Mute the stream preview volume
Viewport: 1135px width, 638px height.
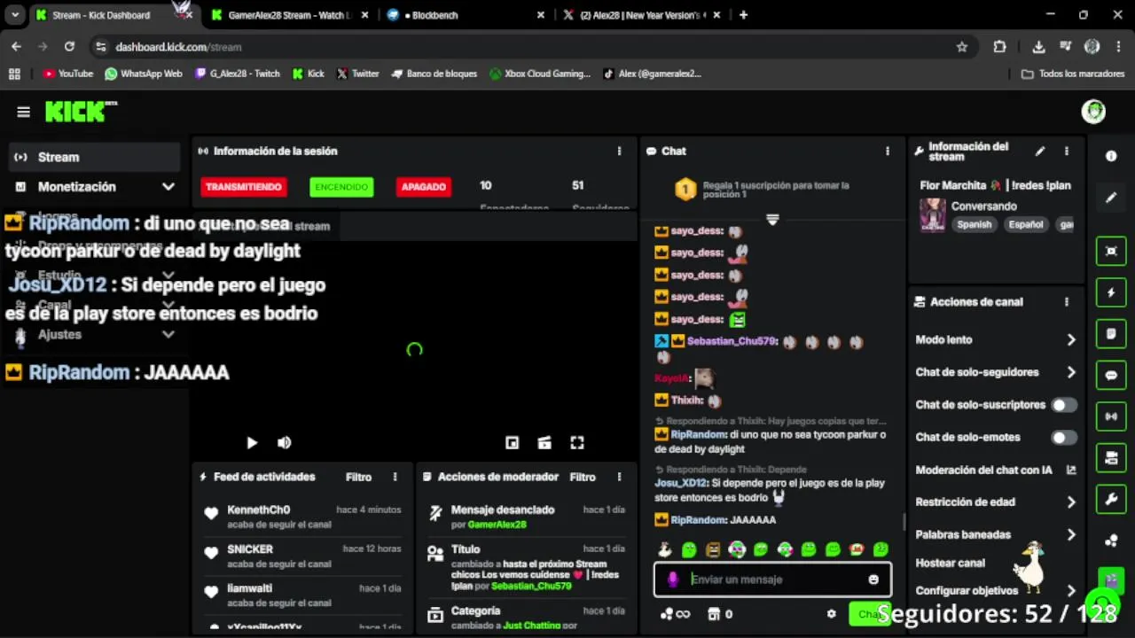point(284,443)
